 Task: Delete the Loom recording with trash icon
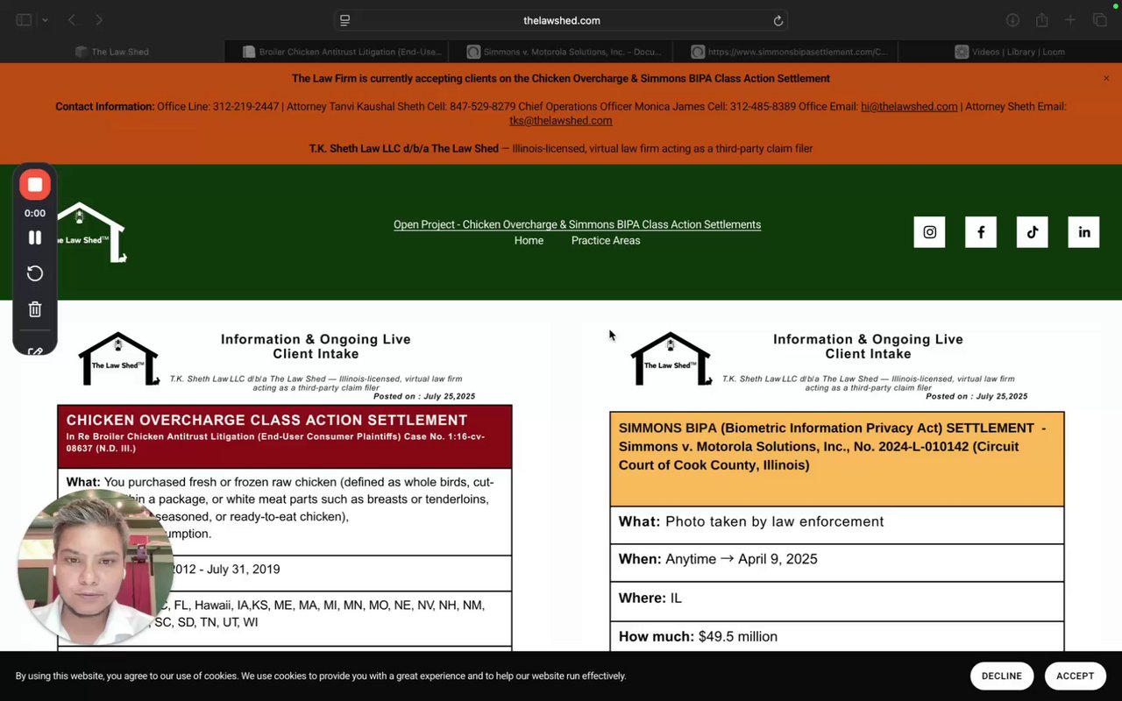(35, 309)
